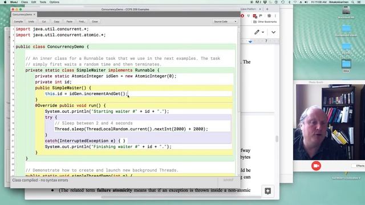Screen dimensions: 365x205
Task: Click the 1Password-style circle icon in menu bar
Action: [x=276, y=2]
